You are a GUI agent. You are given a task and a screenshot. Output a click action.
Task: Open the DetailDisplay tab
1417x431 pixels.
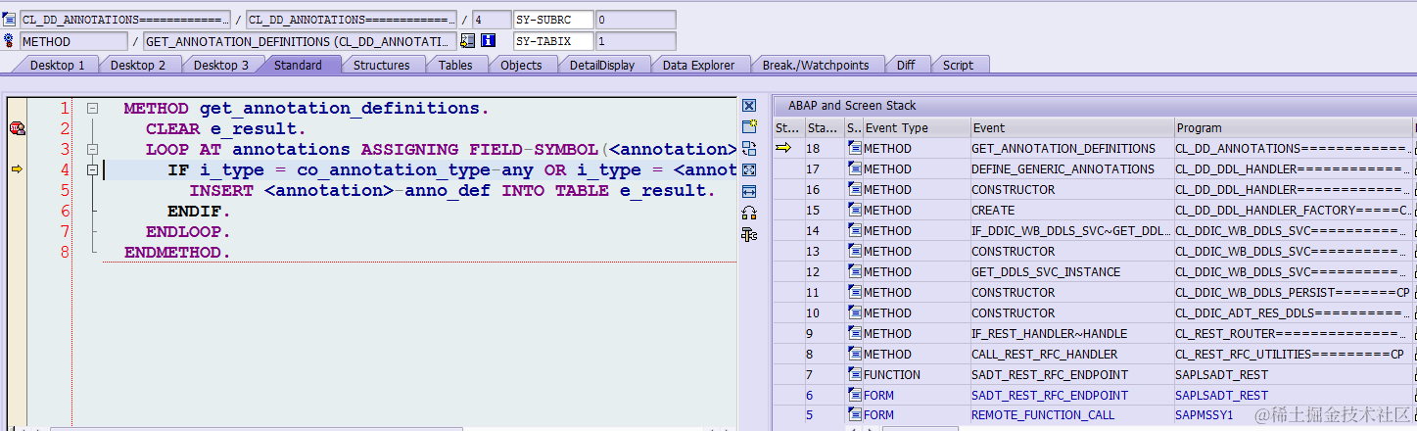click(602, 65)
